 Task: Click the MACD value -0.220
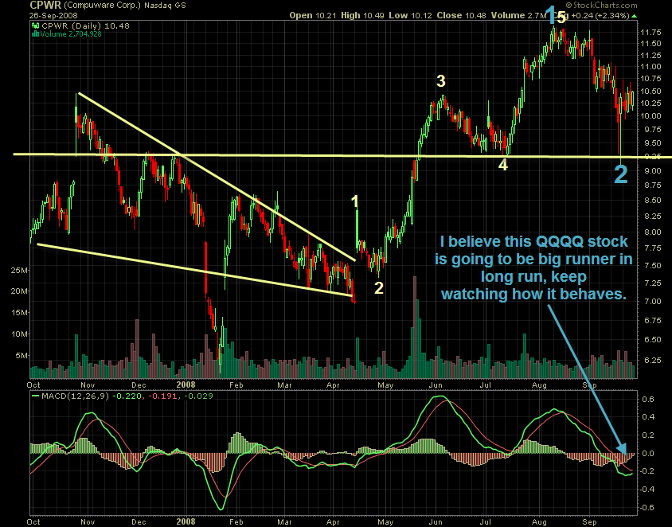click(127, 396)
